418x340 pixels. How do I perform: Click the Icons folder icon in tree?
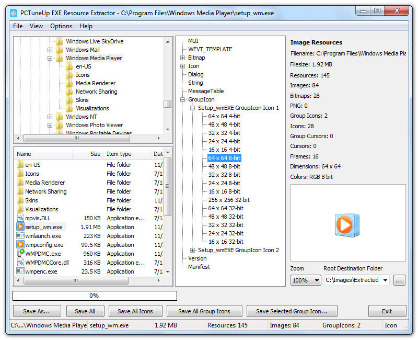pos(69,75)
